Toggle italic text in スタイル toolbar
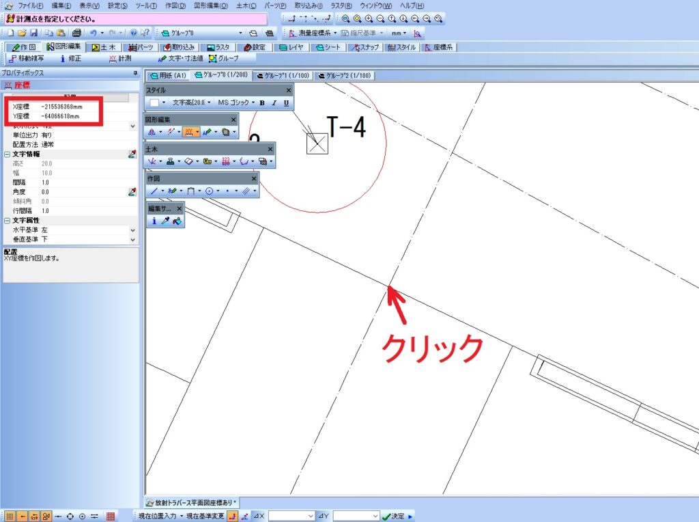This screenshot has height=522, width=699. click(x=274, y=102)
